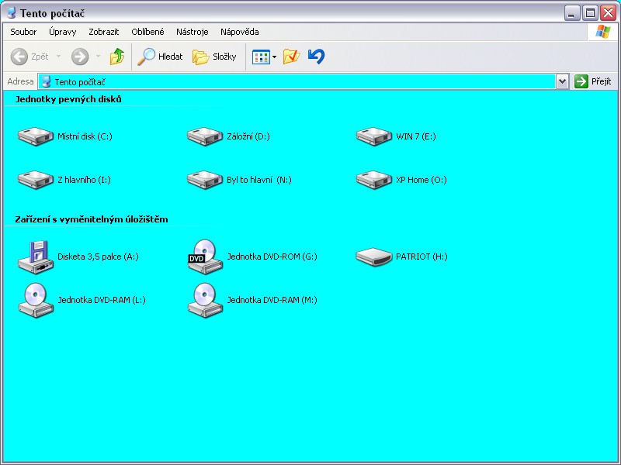Click the Up folder toolbar icon
The width and height of the screenshot is (621, 465).
coord(116,57)
